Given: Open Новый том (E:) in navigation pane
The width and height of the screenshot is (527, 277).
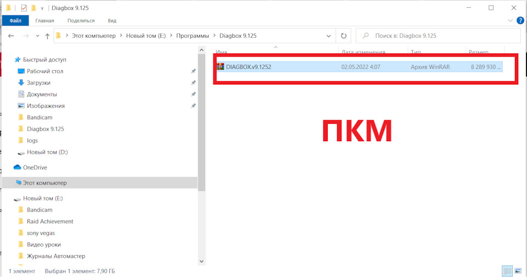Looking at the screenshot, I should tap(43, 198).
